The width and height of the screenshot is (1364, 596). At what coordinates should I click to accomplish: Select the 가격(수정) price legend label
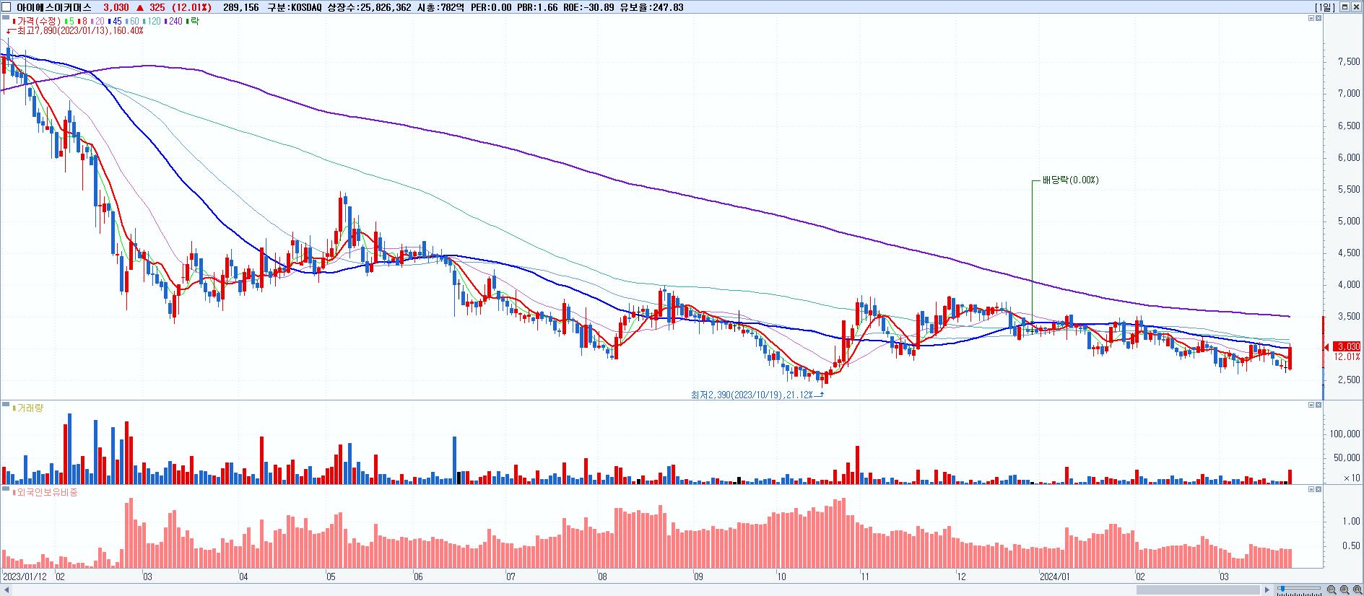36,22
